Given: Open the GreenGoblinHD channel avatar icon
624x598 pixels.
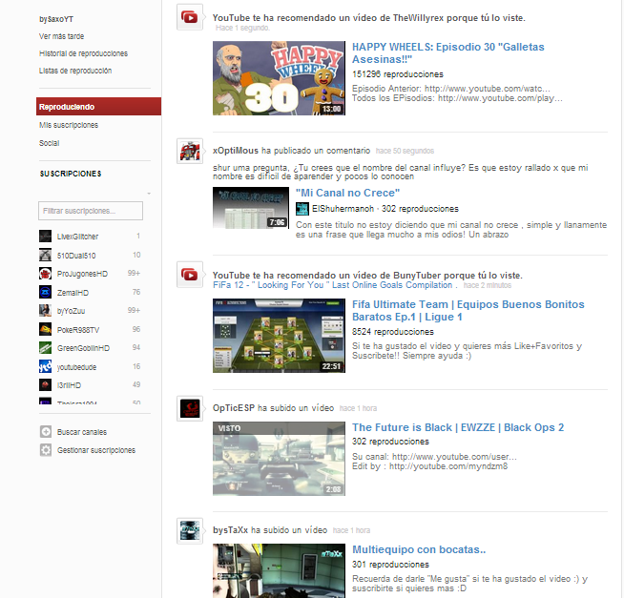Looking at the screenshot, I should 45,348.
